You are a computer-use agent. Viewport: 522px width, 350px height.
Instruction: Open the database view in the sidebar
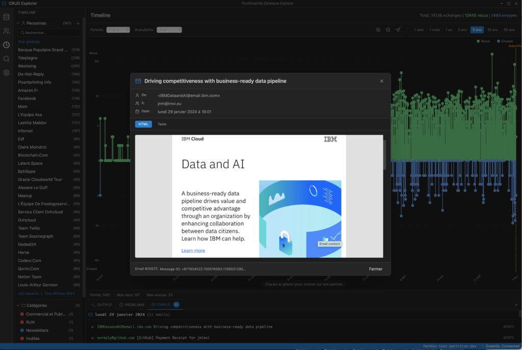6,17
